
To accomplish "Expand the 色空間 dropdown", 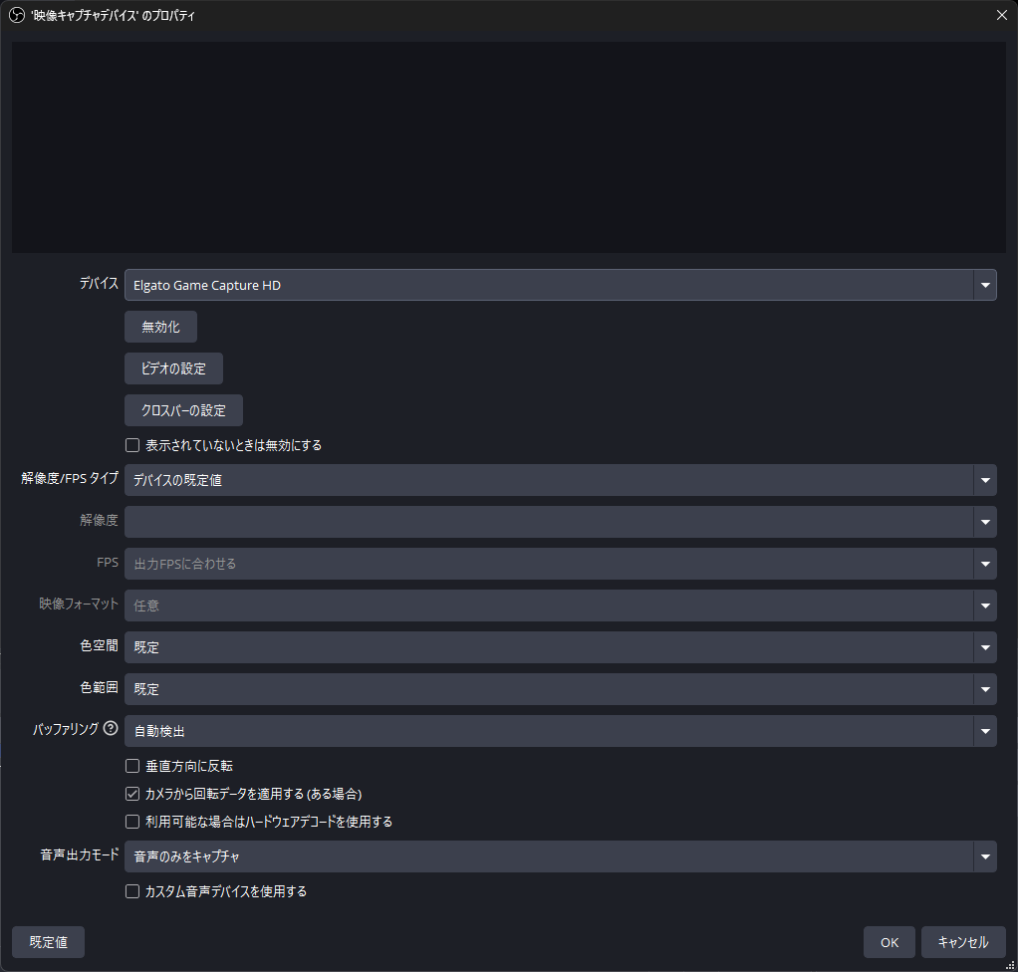I will (x=560, y=647).
